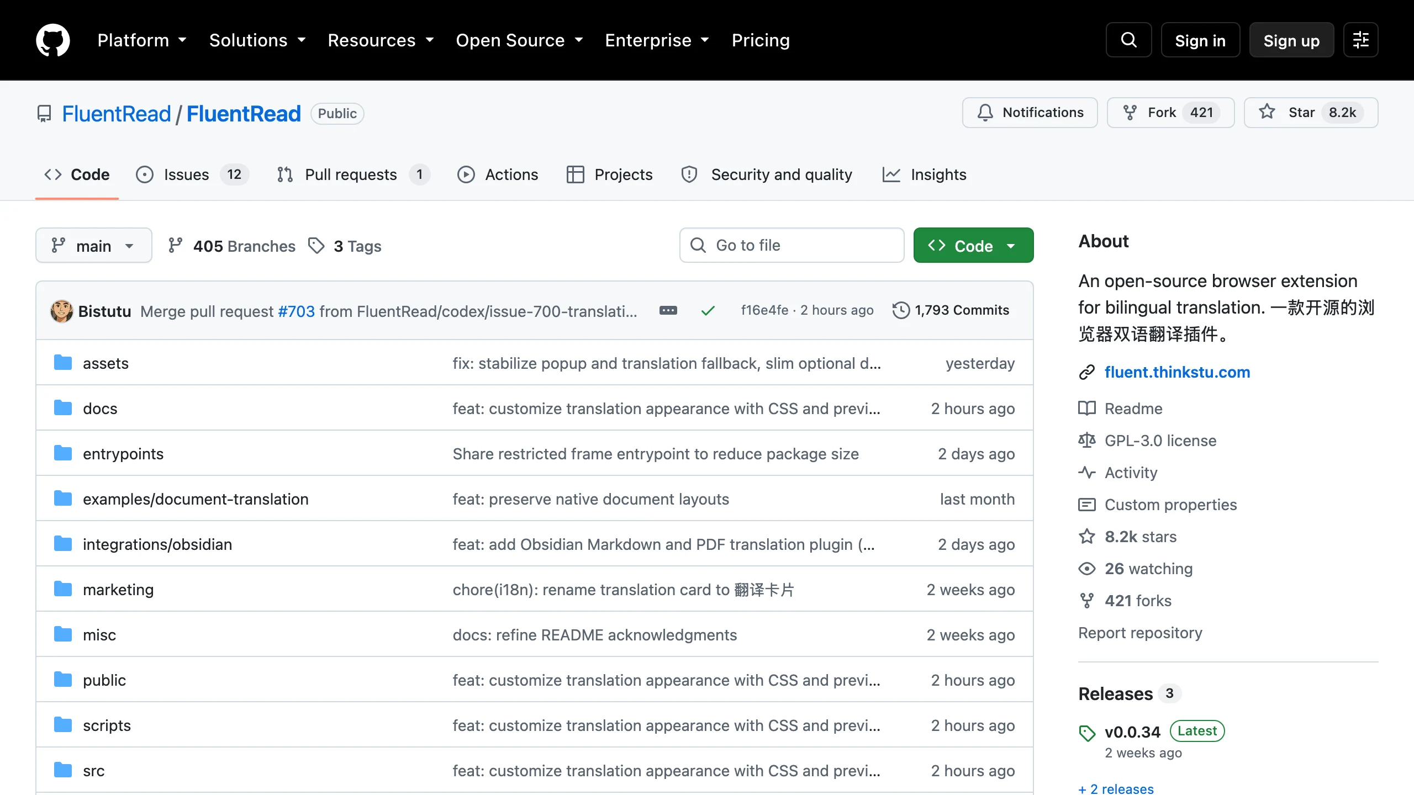Viewport: 1414px width, 795px height.
Task: Expand Resources menu in header
Action: [x=381, y=40]
